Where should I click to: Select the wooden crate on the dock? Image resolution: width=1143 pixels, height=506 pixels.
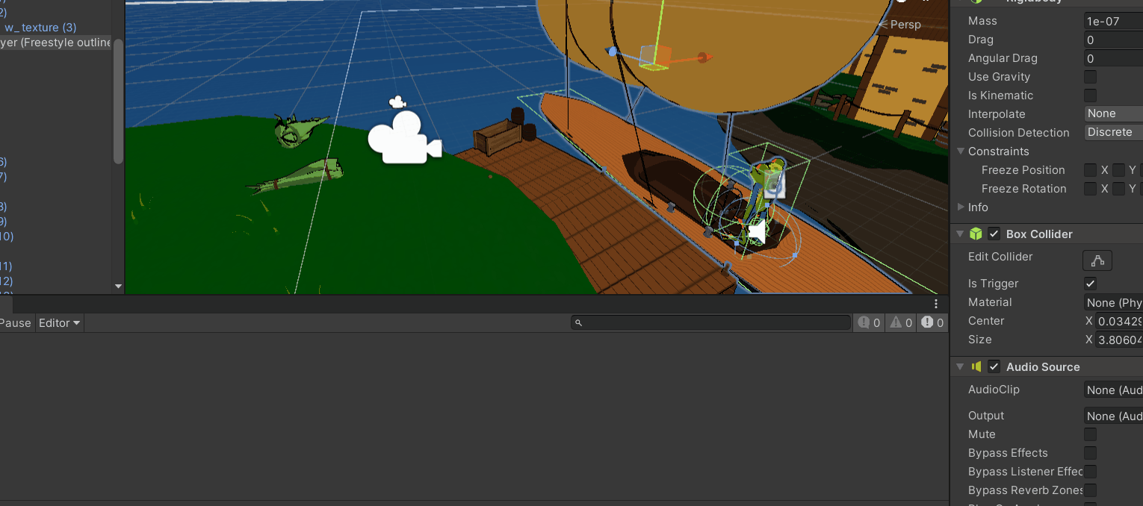click(x=497, y=137)
